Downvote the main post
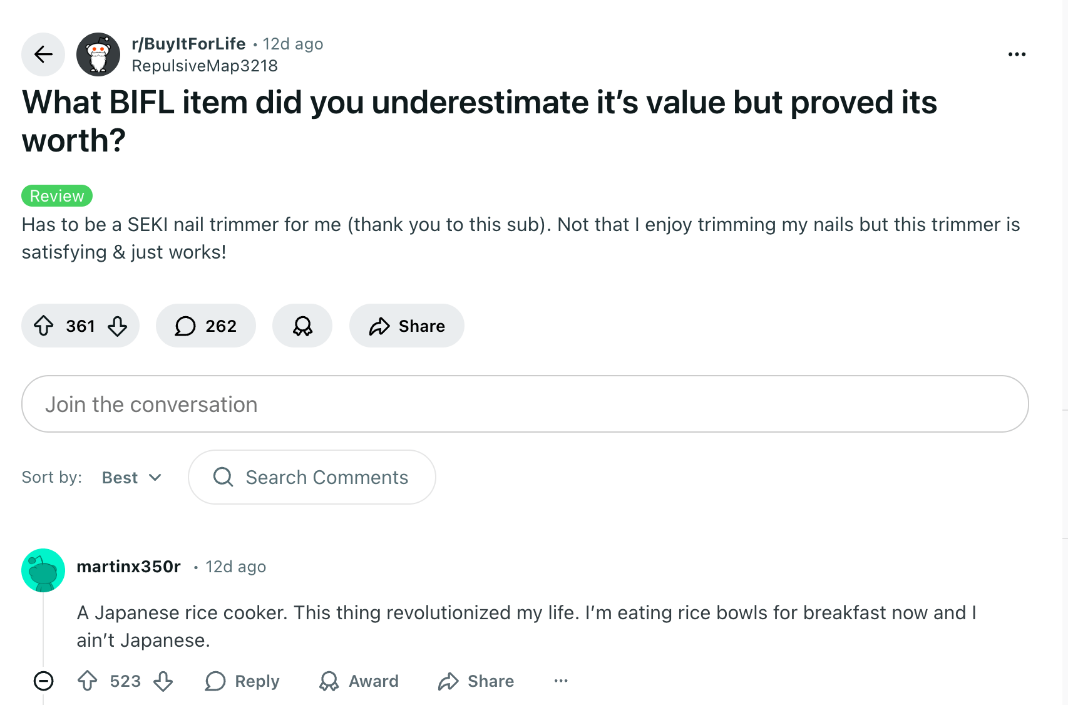The image size is (1068, 705). tap(118, 326)
